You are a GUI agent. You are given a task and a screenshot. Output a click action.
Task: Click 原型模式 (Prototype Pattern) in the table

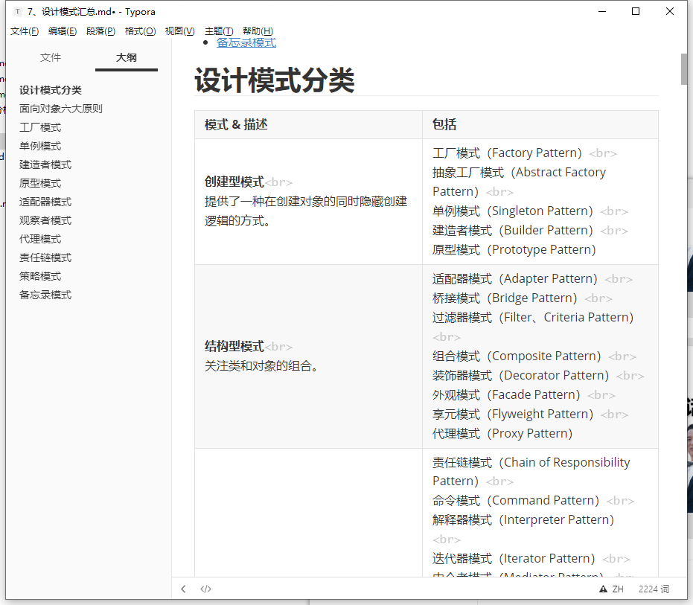[x=514, y=250]
